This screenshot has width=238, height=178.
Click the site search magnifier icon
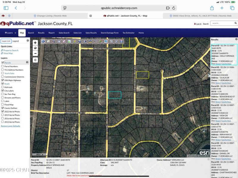coord(235,23)
